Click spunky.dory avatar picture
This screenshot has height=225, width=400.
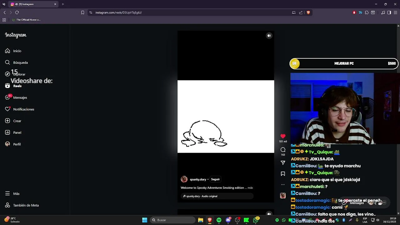(184, 179)
